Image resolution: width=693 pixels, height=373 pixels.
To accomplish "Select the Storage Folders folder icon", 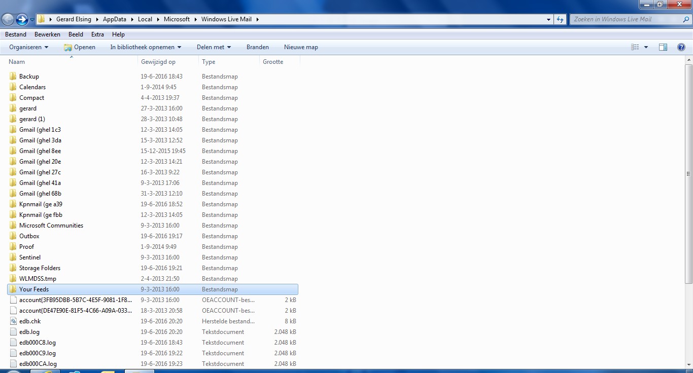I will (13, 268).
